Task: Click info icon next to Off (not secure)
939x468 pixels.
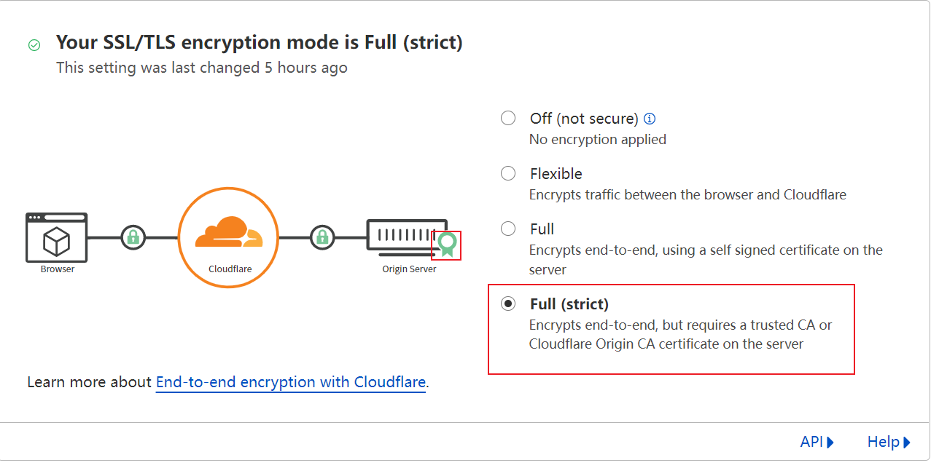Action: 650,119
